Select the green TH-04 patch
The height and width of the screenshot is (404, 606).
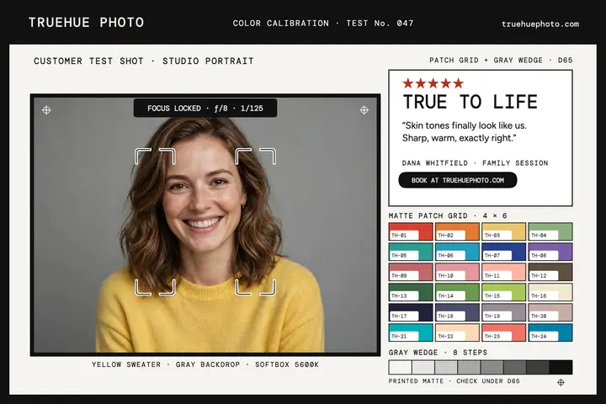550,231
